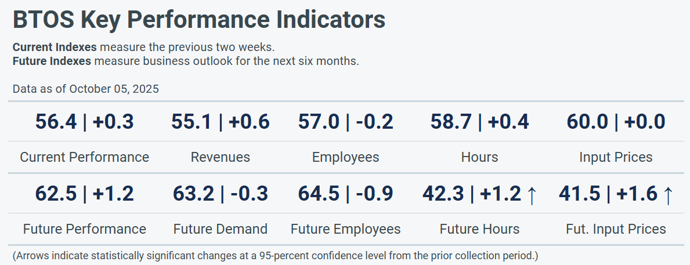The width and height of the screenshot is (690, 265).
Task: Click the Future Demand label
Action: tap(221, 229)
